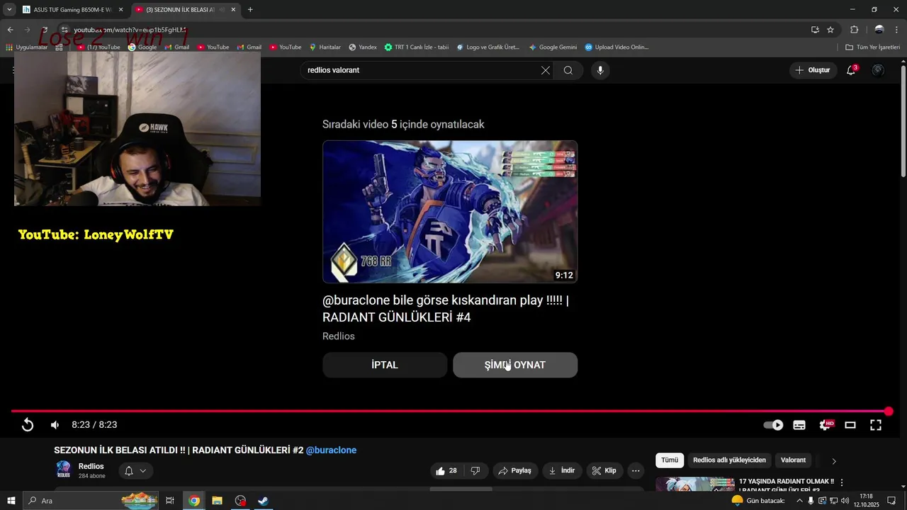Open more actions three-dot menu under video
The width and height of the screenshot is (907, 510).
(636, 470)
